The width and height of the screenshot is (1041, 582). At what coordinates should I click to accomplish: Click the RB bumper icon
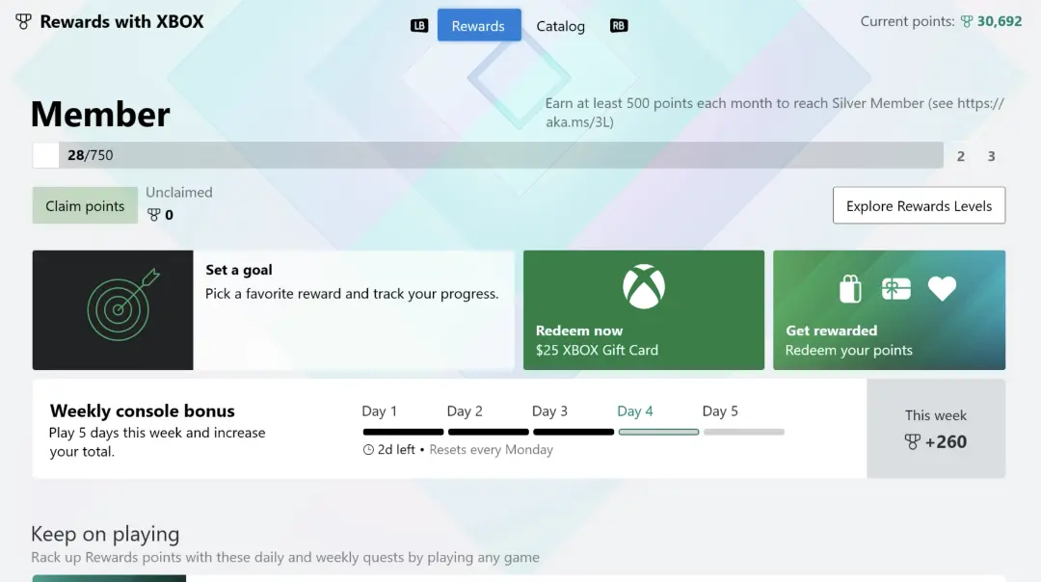pyautogui.click(x=619, y=26)
